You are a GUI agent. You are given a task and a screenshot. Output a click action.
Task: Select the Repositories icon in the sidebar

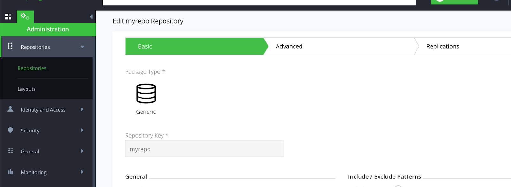(10, 47)
